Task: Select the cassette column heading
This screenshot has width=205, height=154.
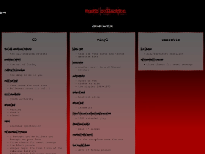Action: pos(170,40)
